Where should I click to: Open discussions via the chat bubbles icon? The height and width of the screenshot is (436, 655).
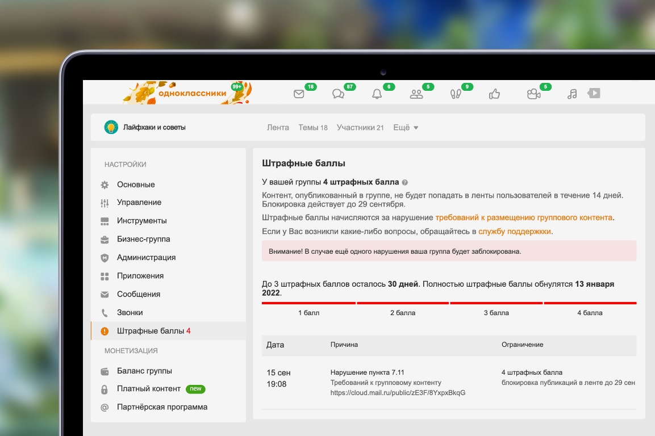pos(337,94)
